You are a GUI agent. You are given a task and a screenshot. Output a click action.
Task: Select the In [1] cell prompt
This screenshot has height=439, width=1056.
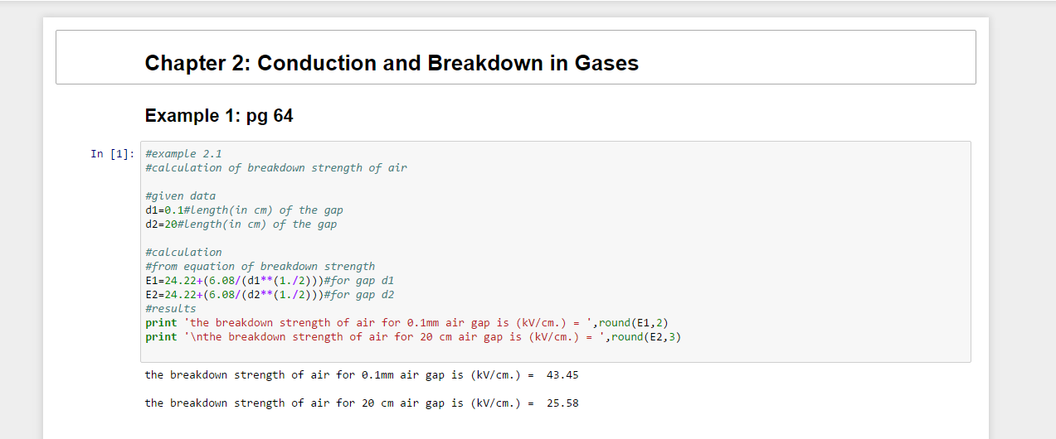coord(112,154)
